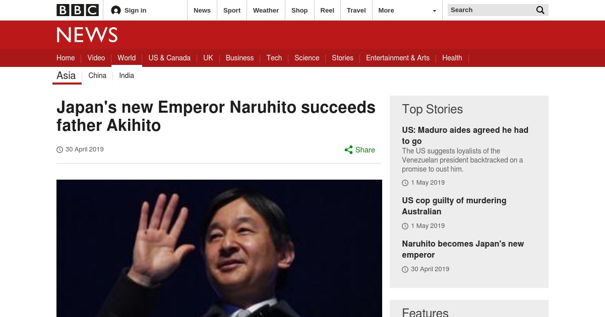Click clock icon under Naruhito top story

tap(405, 269)
